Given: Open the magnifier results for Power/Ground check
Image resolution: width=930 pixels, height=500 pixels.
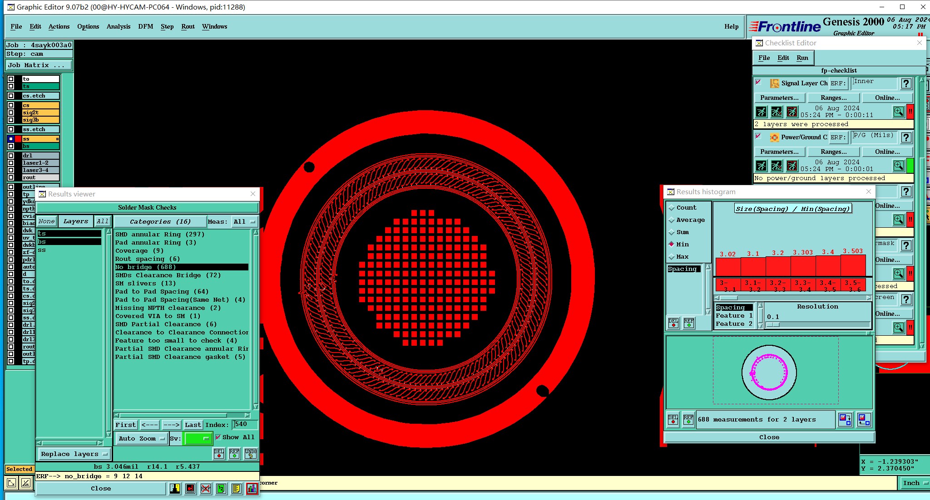Looking at the screenshot, I should tap(898, 166).
